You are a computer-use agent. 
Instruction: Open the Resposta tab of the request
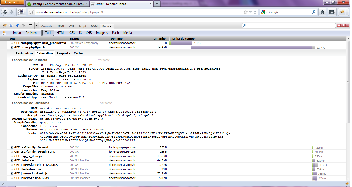[x=63, y=53]
